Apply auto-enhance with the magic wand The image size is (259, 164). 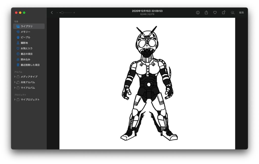click(x=233, y=13)
